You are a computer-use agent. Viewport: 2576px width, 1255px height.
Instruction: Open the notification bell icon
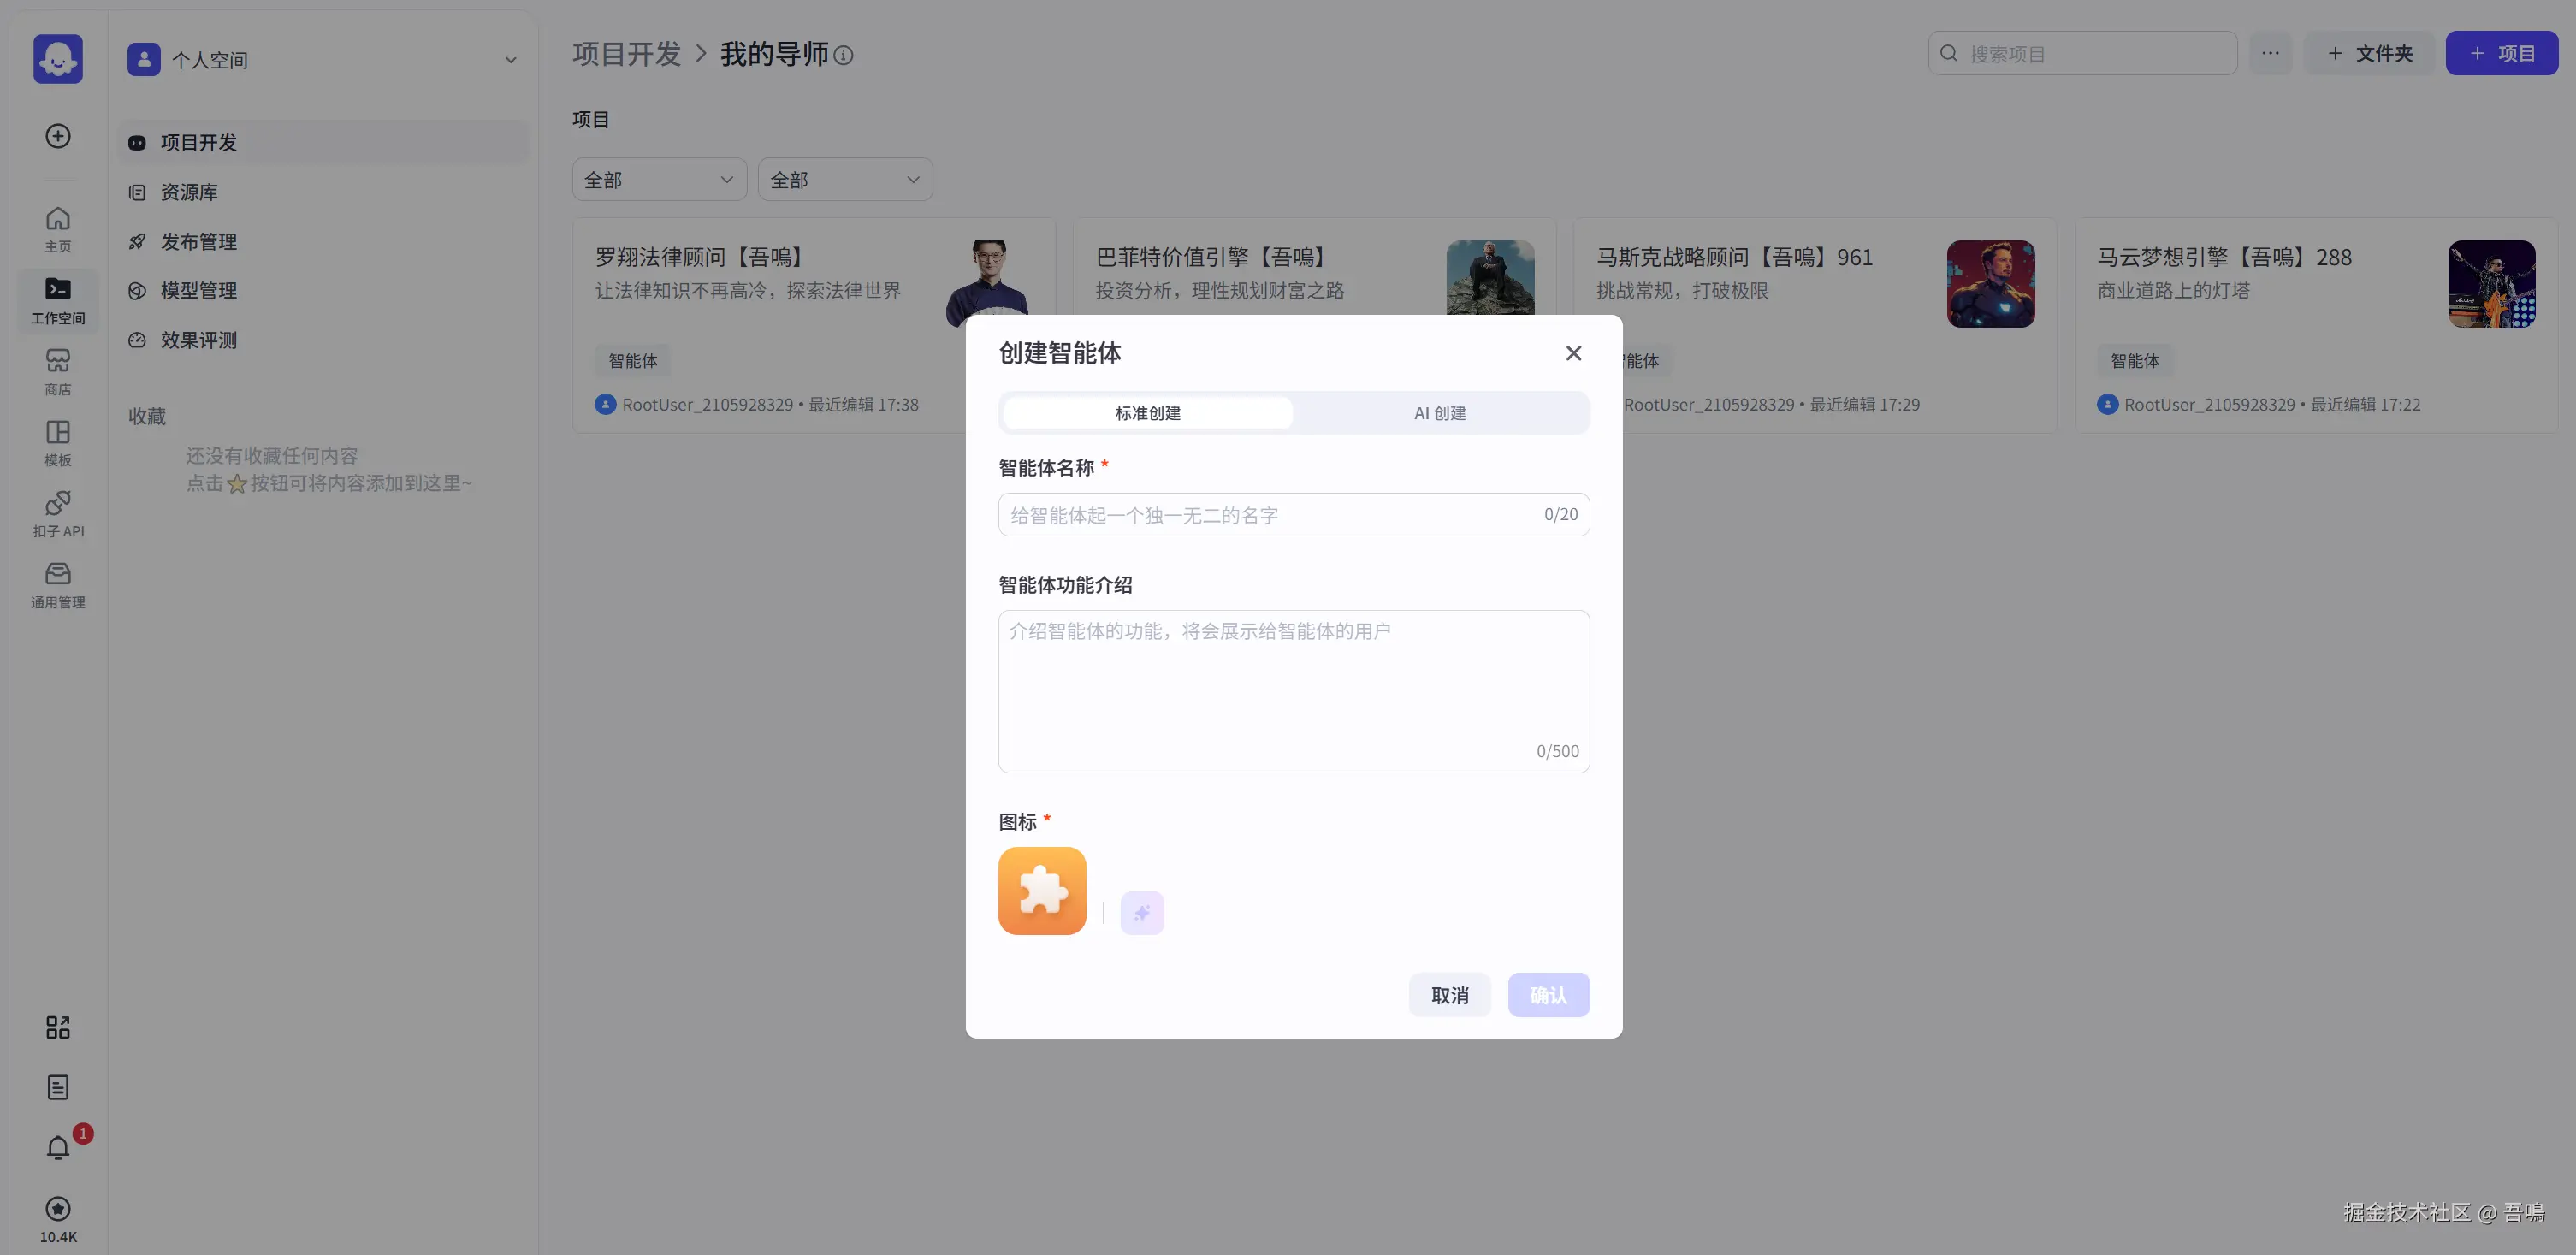tap(58, 1147)
